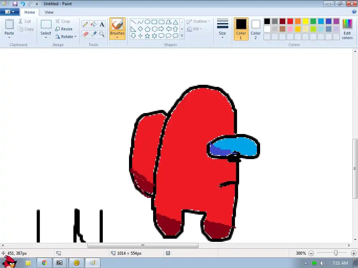Screen dimensions: 358x268
Task: Pick the Left arrow shape
Action: coord(169,29)
